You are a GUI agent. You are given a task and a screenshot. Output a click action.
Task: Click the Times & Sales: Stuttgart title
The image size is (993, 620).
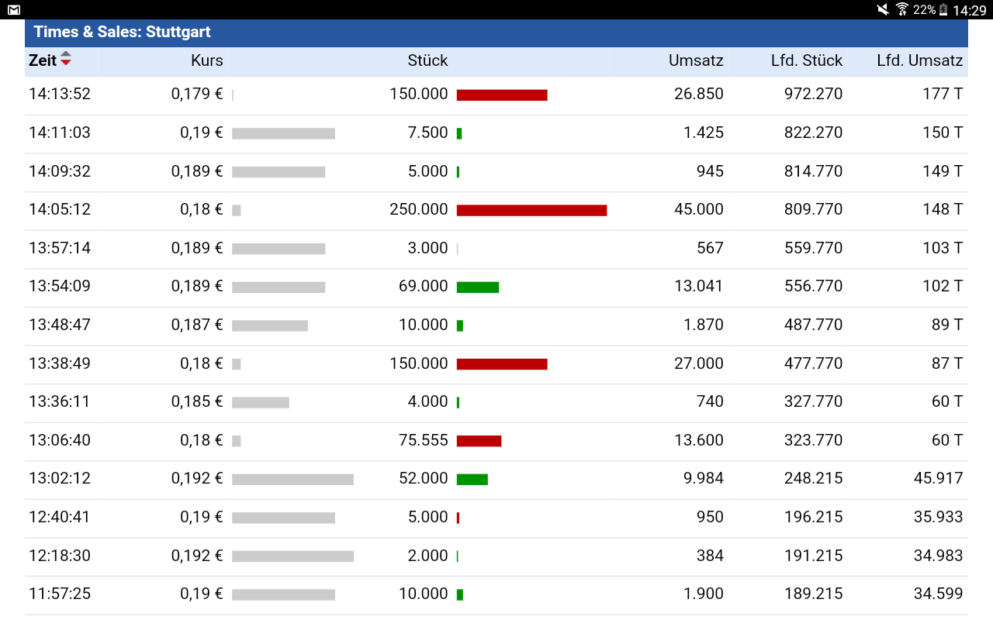pos(123,33)
